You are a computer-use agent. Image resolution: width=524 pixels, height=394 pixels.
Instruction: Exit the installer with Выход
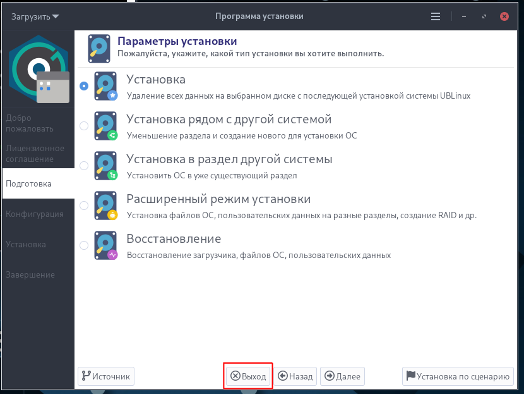coord(248,376)
